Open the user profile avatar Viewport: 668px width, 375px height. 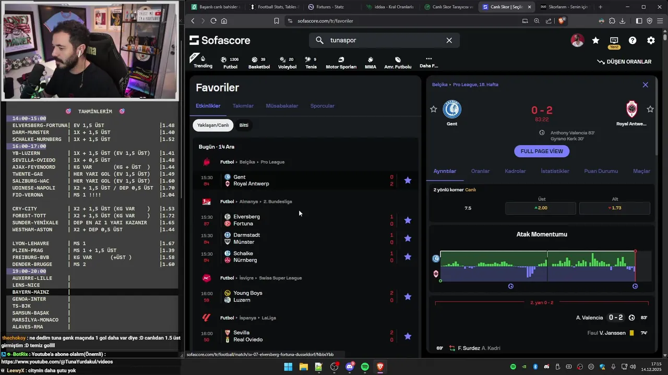coord(577,40)
